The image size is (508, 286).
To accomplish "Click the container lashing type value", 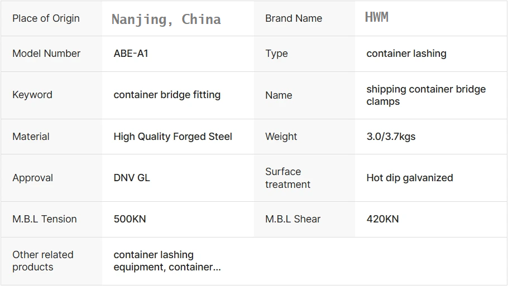I will pos(406,54).
